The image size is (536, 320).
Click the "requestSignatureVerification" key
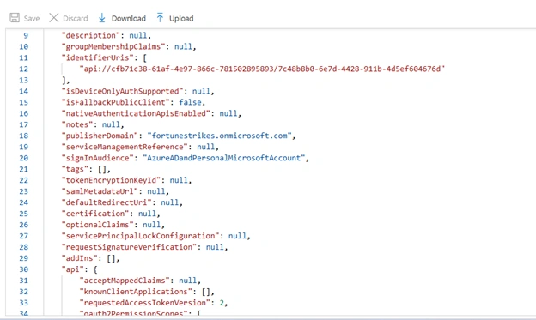pos(129,247)
